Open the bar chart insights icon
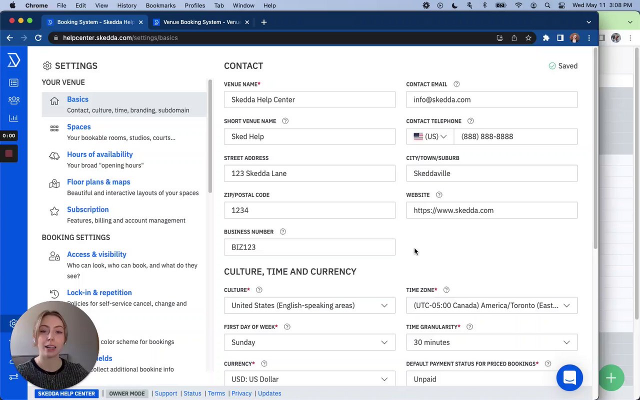 point(13,118)
